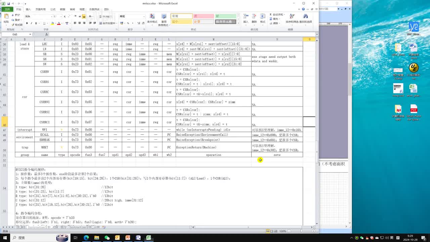Viewport: 430px width, 242px height.
Task: Apply the 差 (Bad) pink cell style
Action: point(204,16)
